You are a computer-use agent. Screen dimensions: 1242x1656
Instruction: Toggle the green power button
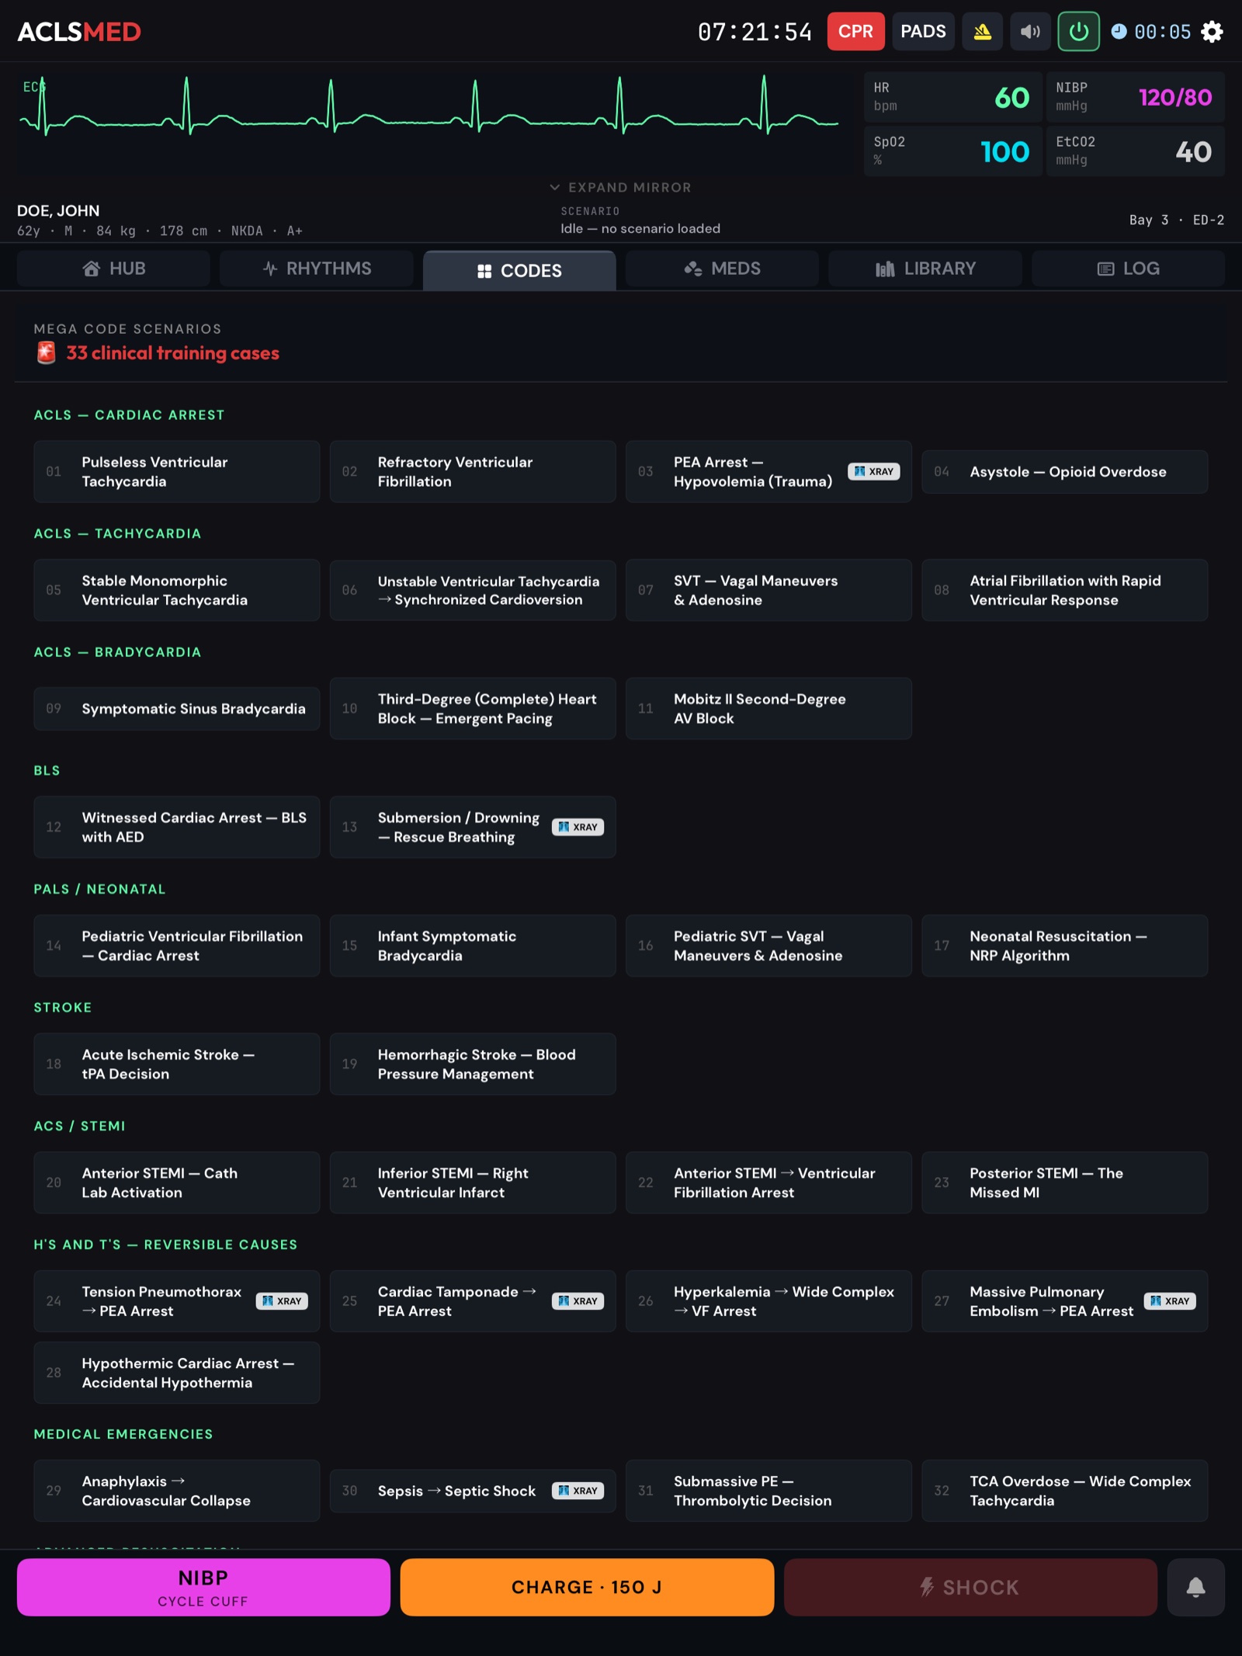[1078, 32]
